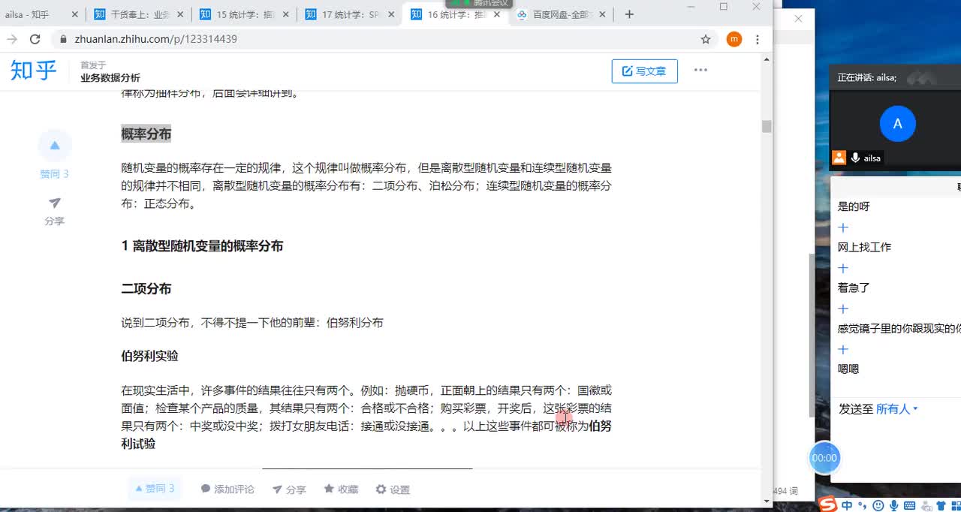Viewport: 961px width, 512px height.
Task: Click the Sogou input method S logo
Action: point(827,505)
